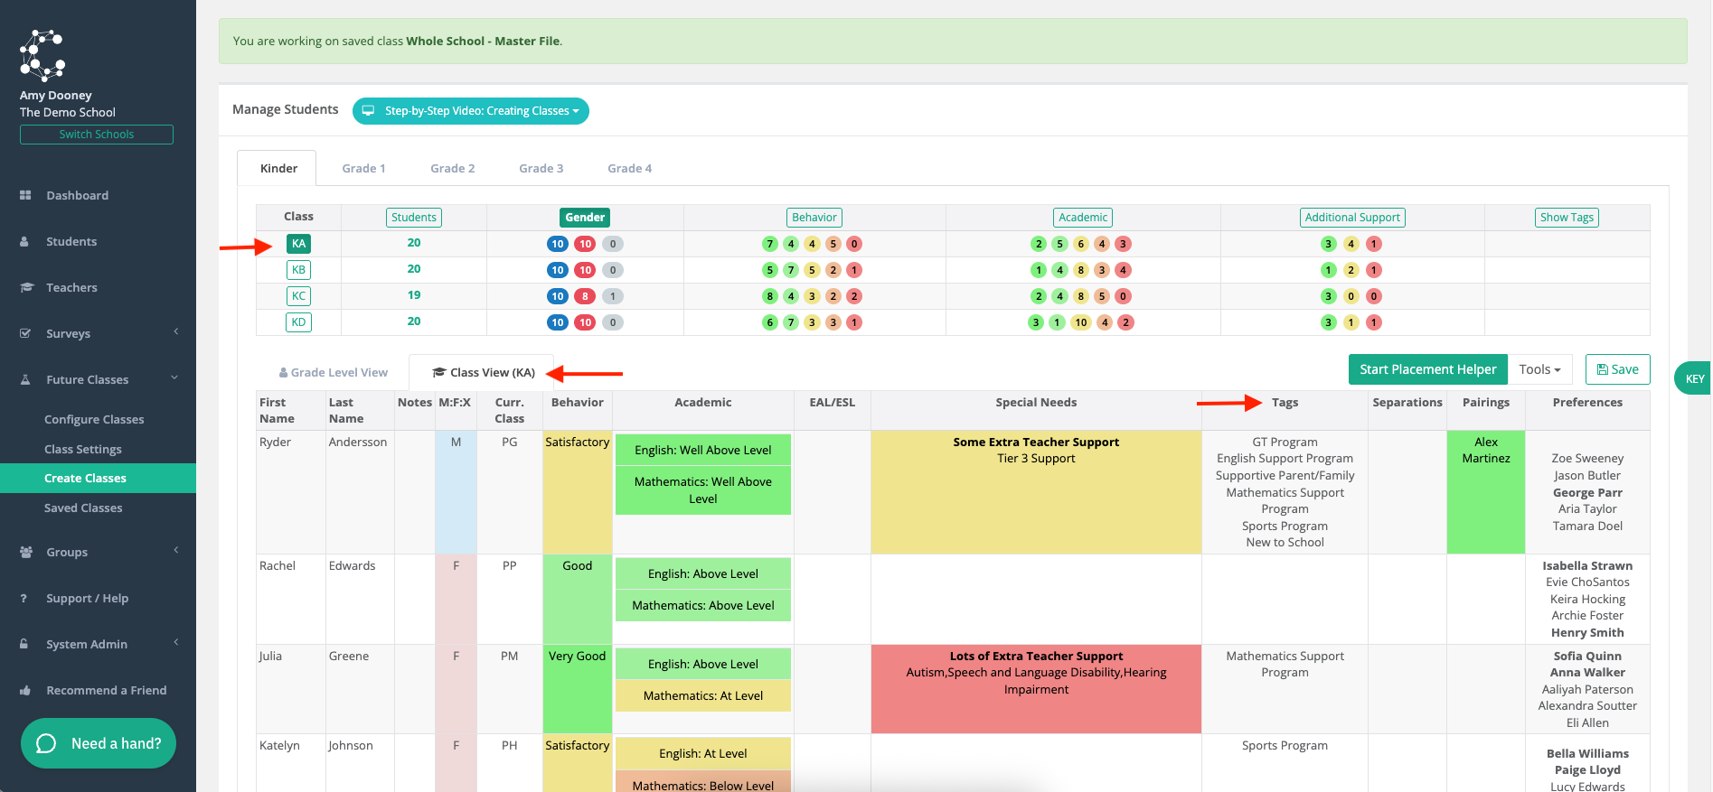Click Start Placement Helper

pyautogui.click(x=1427, y=369)
